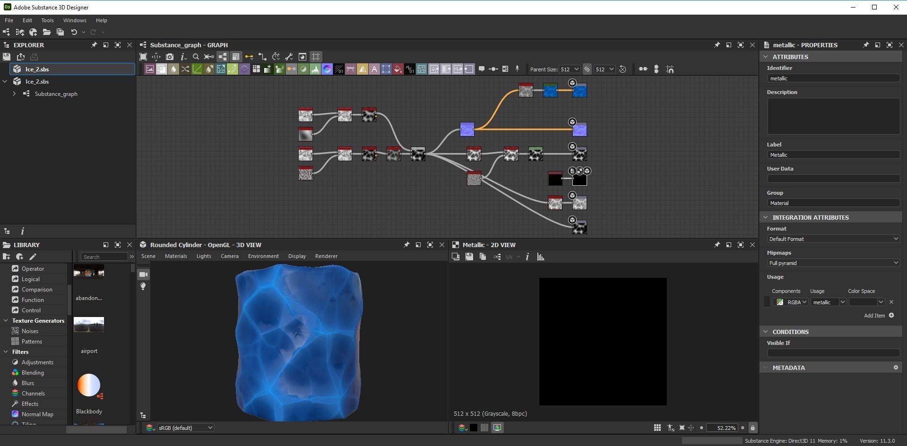This screenshot has height=446, width=907.
Task: Click Add Item in Usage section
Action: coord(879,316)
